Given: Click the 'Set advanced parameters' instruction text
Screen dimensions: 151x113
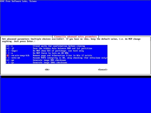Looking at the screenshot, I should [x=71, y=40].
